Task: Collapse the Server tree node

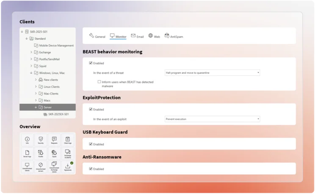Action: tap(36, 107)
